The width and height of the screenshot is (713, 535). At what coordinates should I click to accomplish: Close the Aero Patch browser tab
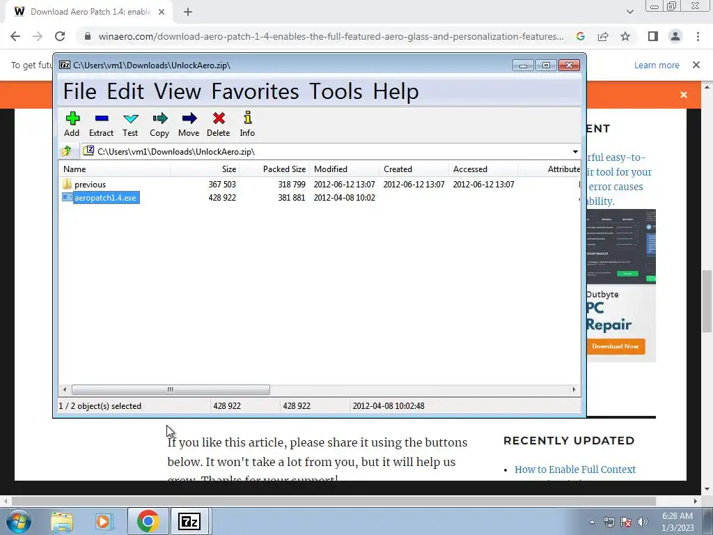(162, 12)
